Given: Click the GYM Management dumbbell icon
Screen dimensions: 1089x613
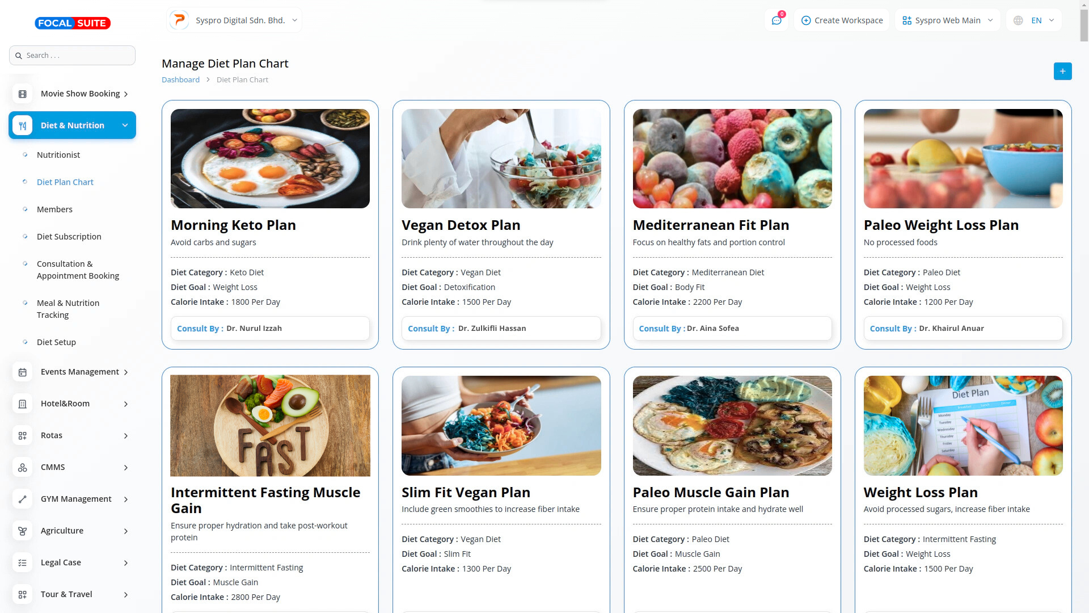Looking at the screenshot, I should pos(23,499).
